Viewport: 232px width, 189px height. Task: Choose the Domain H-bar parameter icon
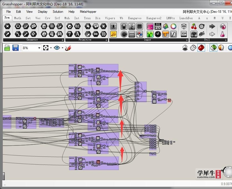[x=95, y=34]
